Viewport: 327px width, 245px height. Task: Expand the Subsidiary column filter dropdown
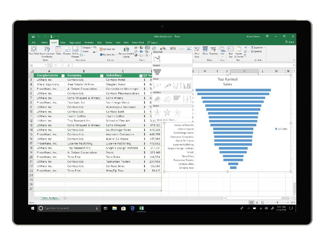(141, 76)
